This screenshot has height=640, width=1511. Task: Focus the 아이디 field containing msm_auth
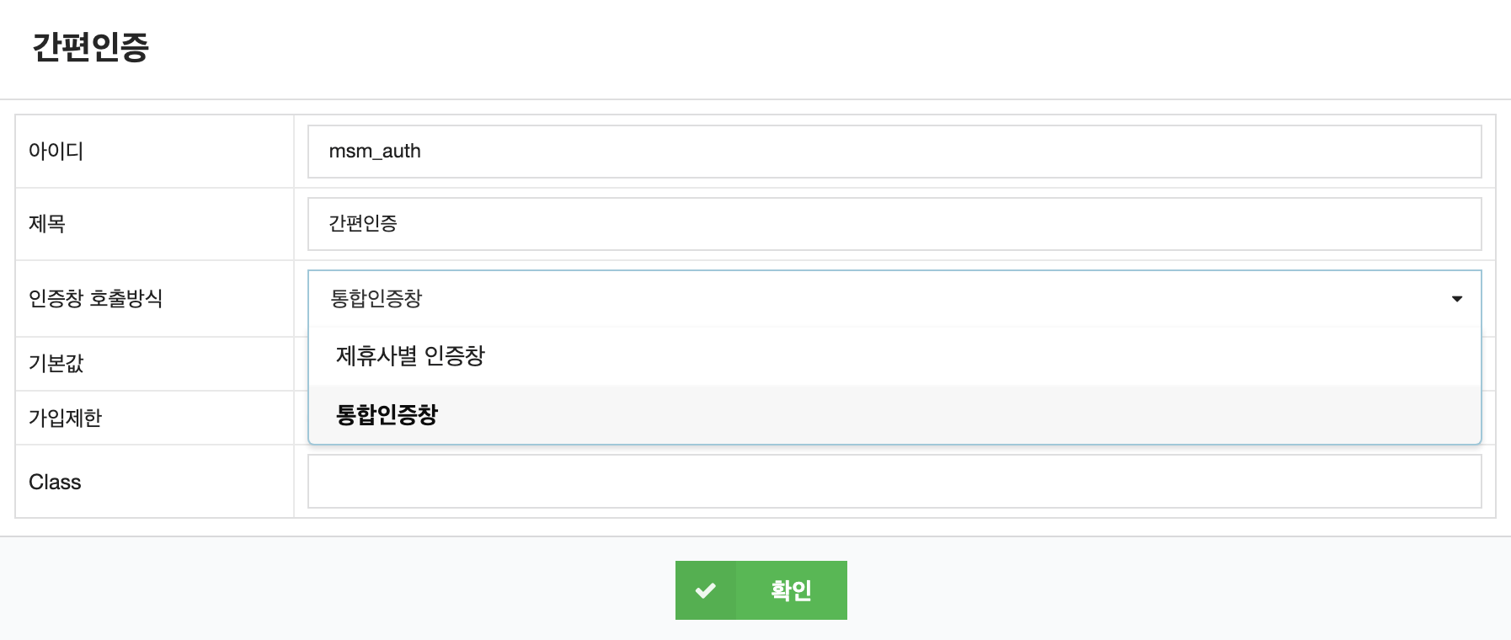(894, 152)
